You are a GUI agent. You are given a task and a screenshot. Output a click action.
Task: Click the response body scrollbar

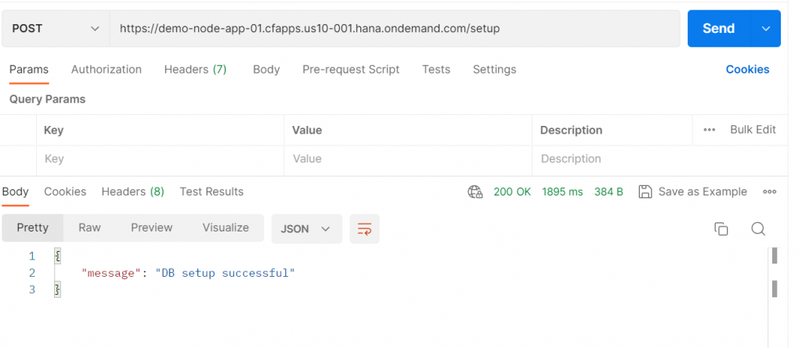(775, 272)
